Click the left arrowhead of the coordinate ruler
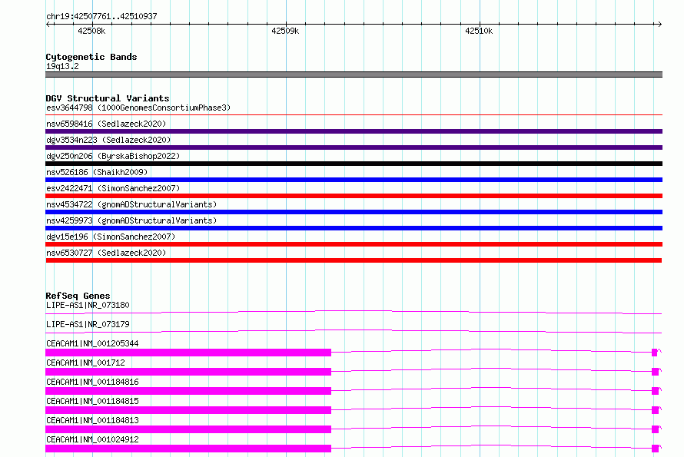The width and height of the screenshot is (684, 457). point(48,25)
